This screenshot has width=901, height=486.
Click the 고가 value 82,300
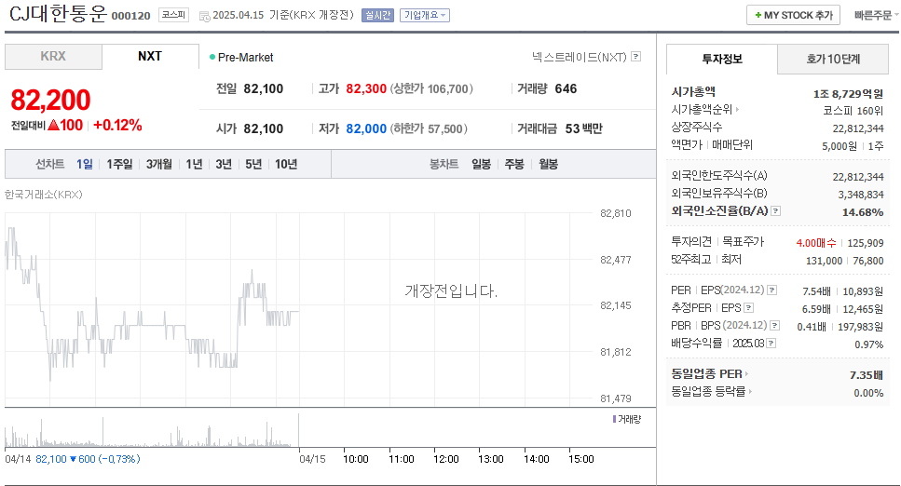(366, 89)
